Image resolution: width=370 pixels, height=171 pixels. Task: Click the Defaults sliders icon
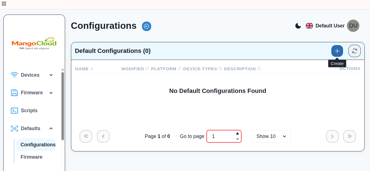point(14,128)
